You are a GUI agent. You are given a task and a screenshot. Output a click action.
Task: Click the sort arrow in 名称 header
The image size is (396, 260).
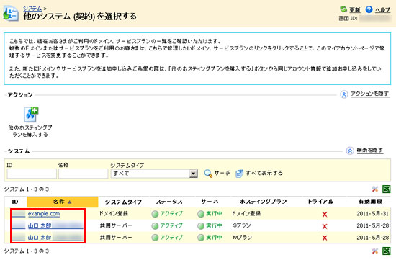click(x=70, y=202)
